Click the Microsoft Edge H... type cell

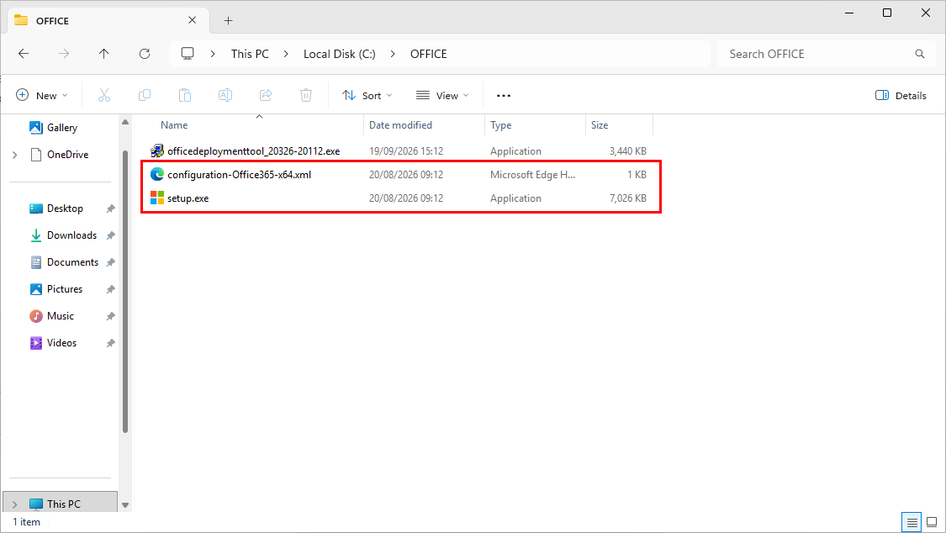click(x=533, y=174)
